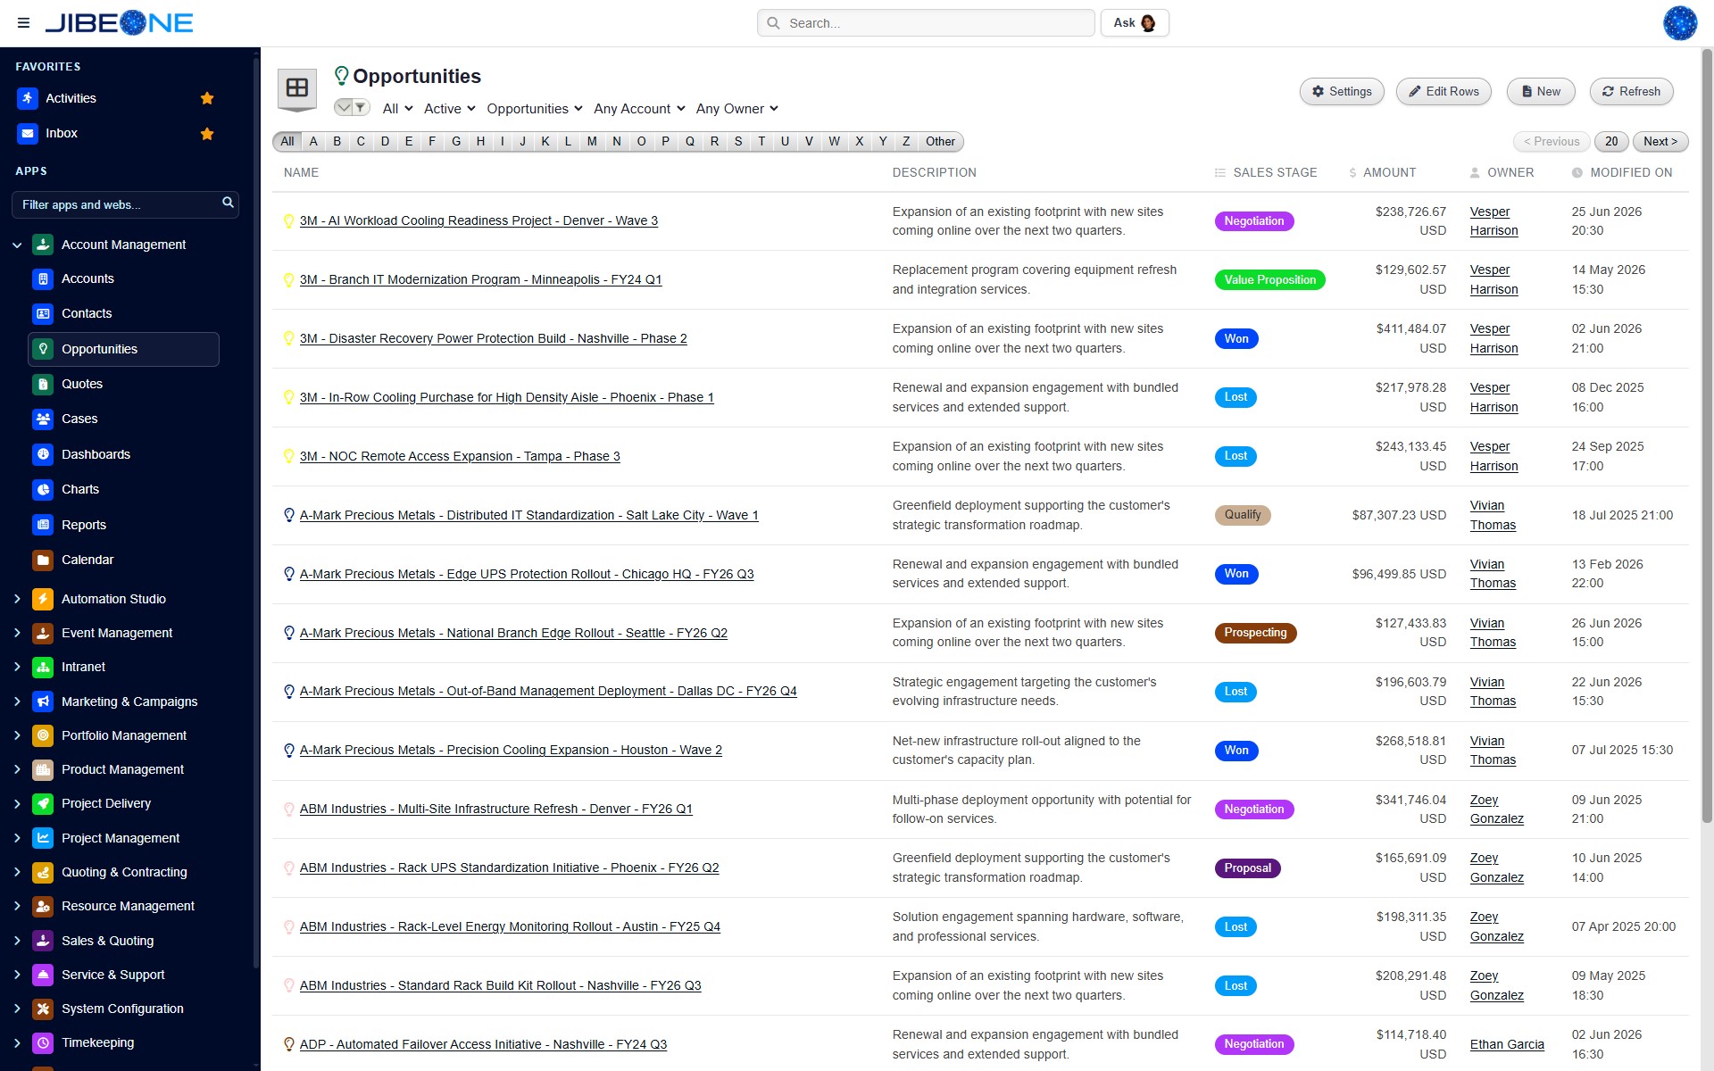Filter list by letter A
The image size is (1714, 1071).
coord(313,141)
